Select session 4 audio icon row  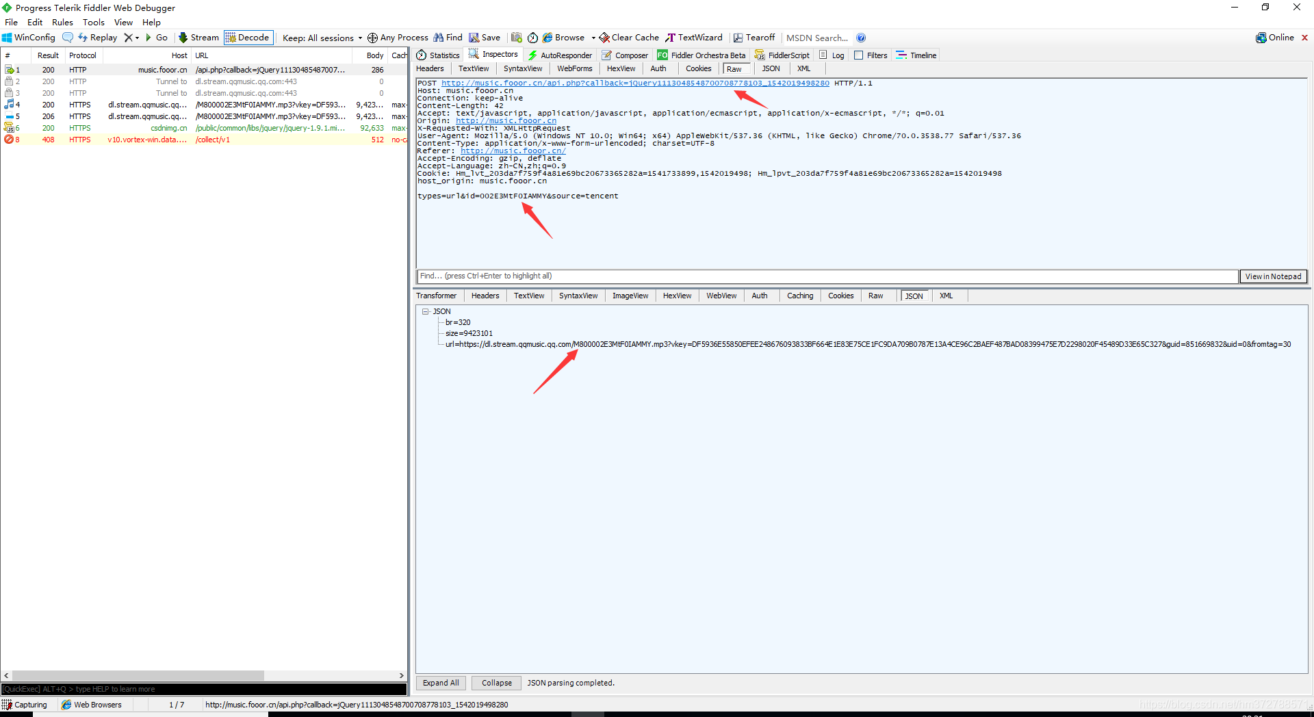(x=204, y=105)
